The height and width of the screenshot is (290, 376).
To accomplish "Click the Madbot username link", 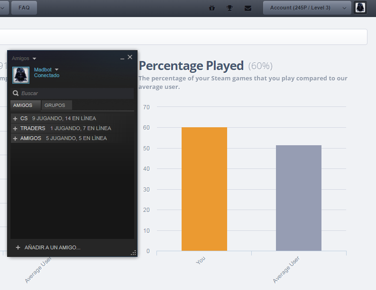I will point(43,70).
